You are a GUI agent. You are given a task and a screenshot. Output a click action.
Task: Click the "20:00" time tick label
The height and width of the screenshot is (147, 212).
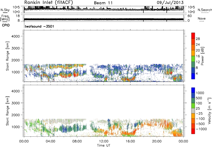157,141
